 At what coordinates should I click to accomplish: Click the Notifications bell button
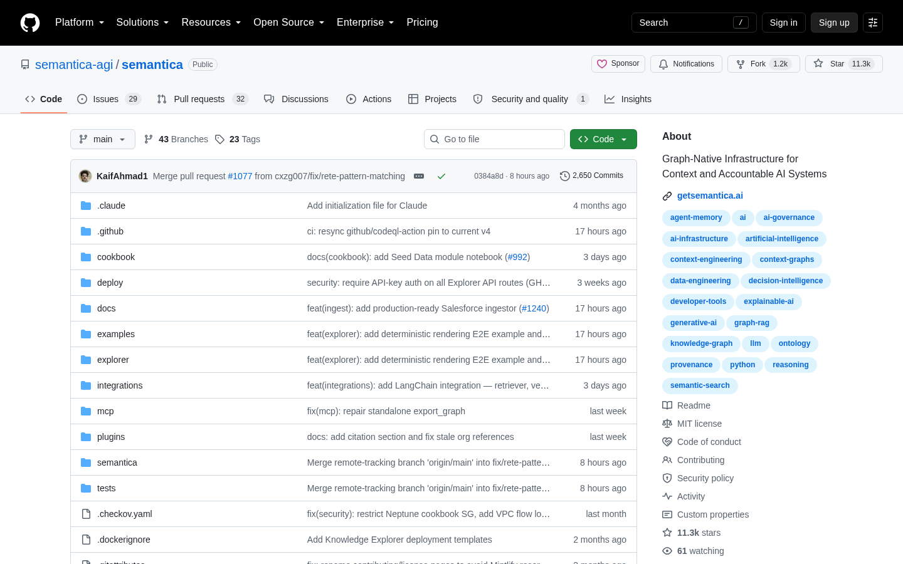(686, 64)
